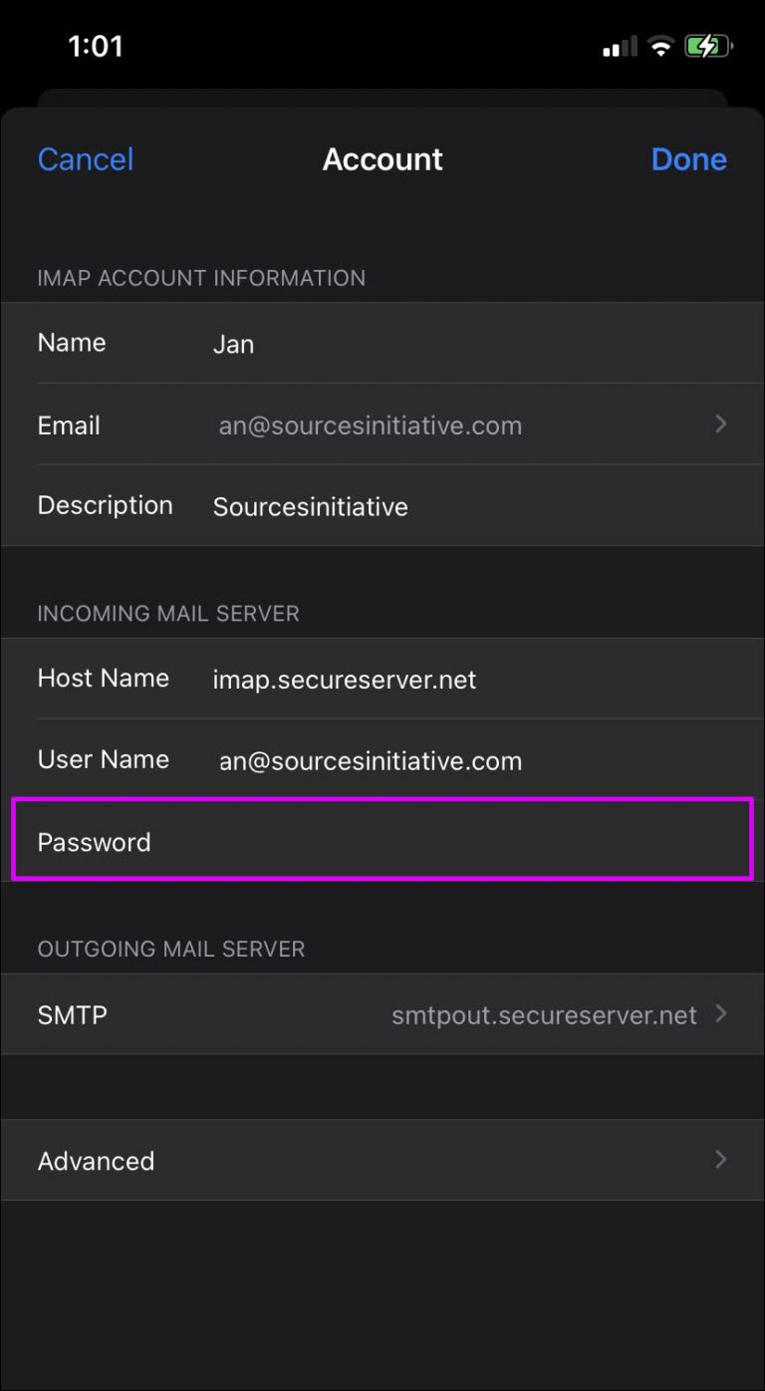The height and width of the screenshot is (1391, 765).
Task: Select the highlighted Password field
Action: (x=382, y=840)
